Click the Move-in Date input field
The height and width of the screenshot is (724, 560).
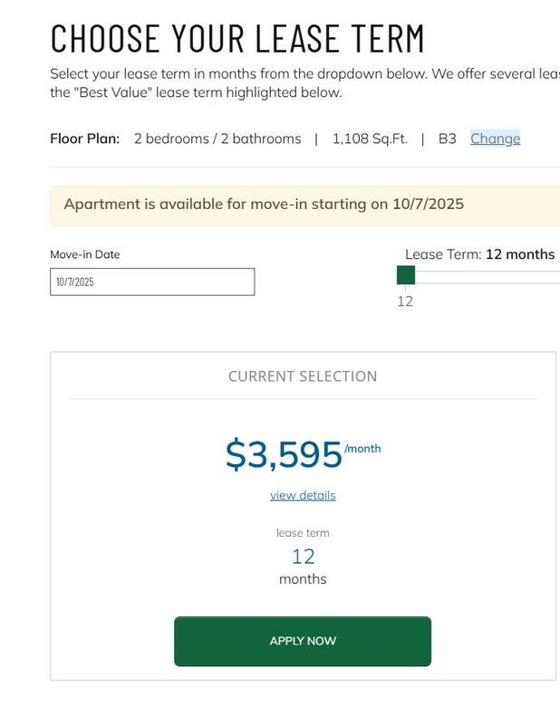click(152, 281)
